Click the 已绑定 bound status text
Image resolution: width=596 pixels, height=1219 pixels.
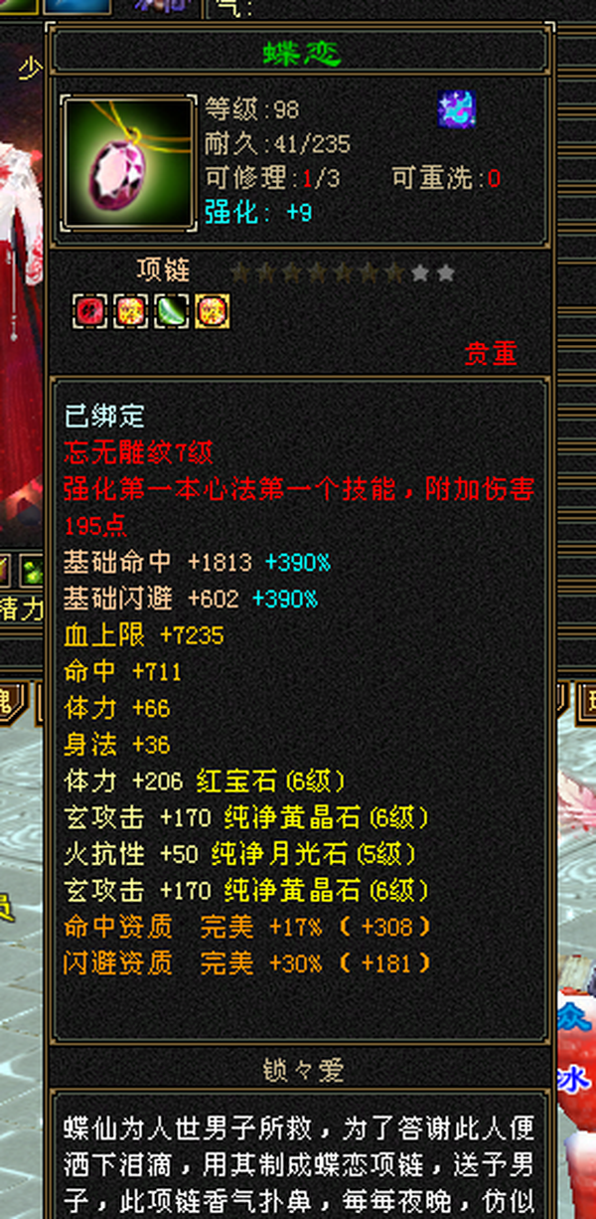tap(104, 416)
